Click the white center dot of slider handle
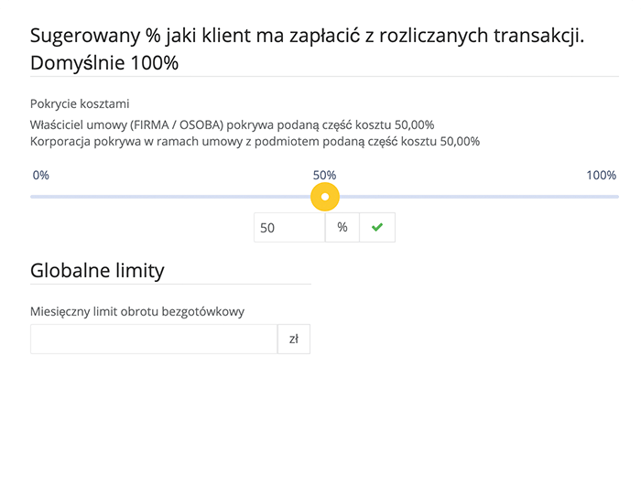This screenshot has width=641, height=485. 325,197
